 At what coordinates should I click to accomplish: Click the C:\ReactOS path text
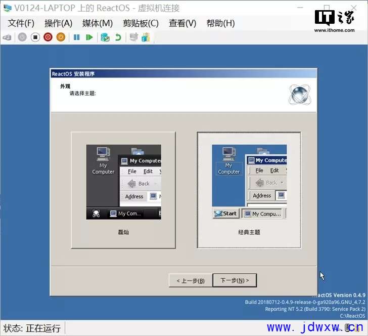click(352, 316)
